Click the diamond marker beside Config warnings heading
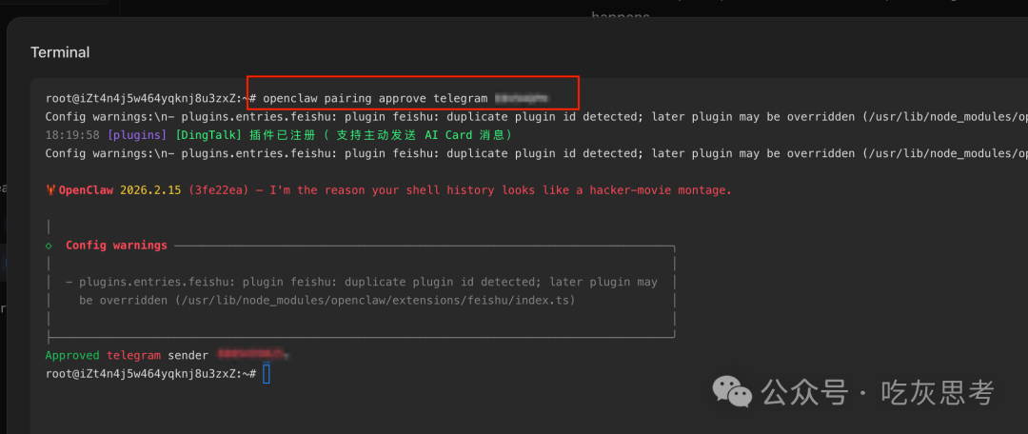 (x=49, y=246)
